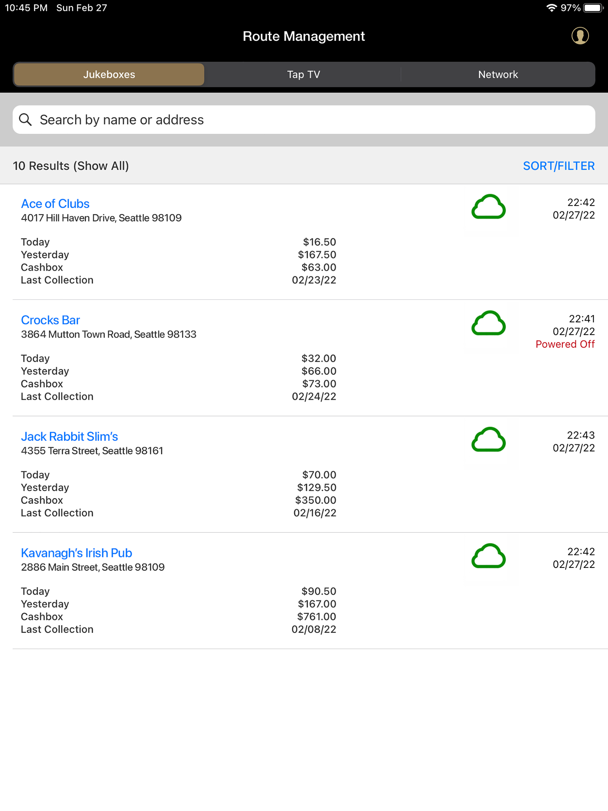This screenshot has height=811, width=608.
Task: Tap the Powered Off status label
Action: pos(565,344)
